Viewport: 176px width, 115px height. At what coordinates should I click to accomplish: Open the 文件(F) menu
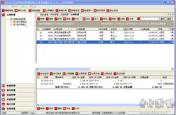[5, 7]
